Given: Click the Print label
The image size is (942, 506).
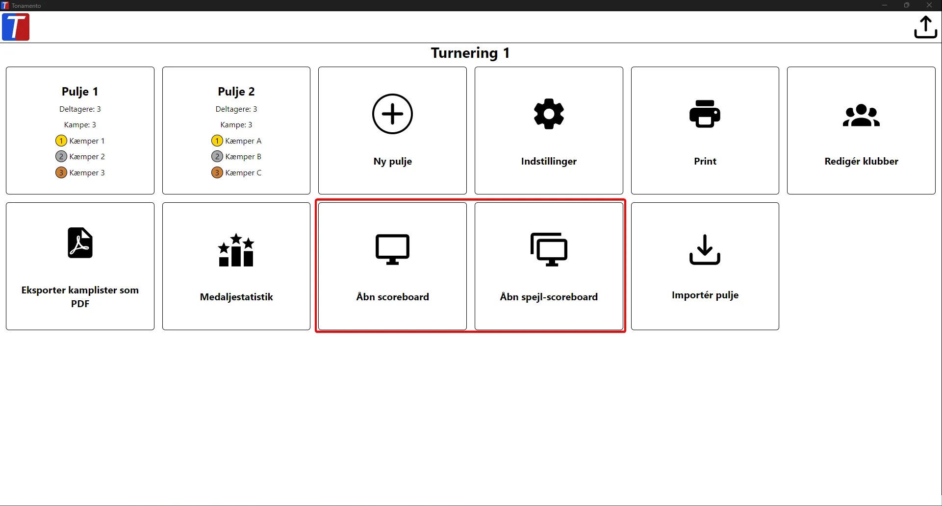Looking at the screenshot, I should pos(705,161).
